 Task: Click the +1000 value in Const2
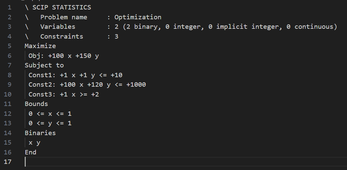click(136, 85)
